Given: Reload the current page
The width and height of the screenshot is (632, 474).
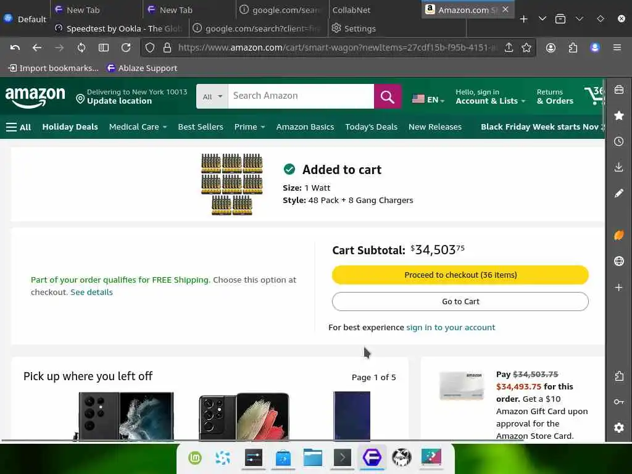Looking at the screenshot, I should tap(126, 48).
